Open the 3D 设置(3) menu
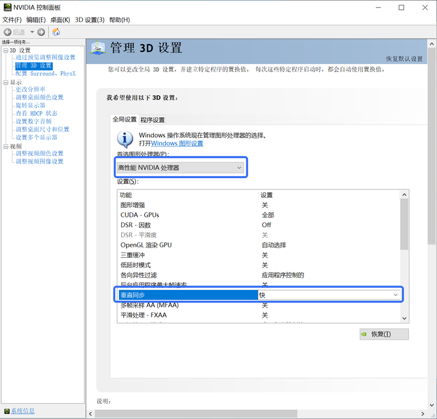This screenshot has height=419, width=437. (90, 20)
